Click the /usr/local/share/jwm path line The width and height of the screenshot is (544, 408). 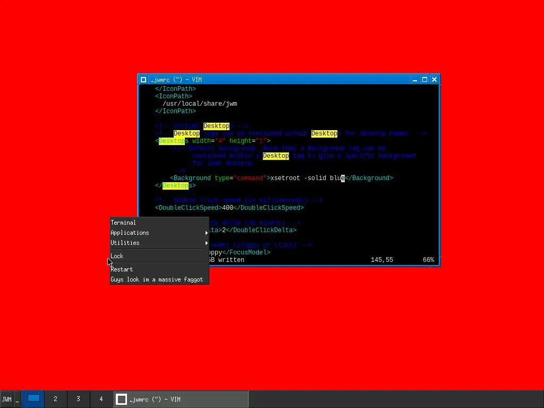[x=200, y=104]
